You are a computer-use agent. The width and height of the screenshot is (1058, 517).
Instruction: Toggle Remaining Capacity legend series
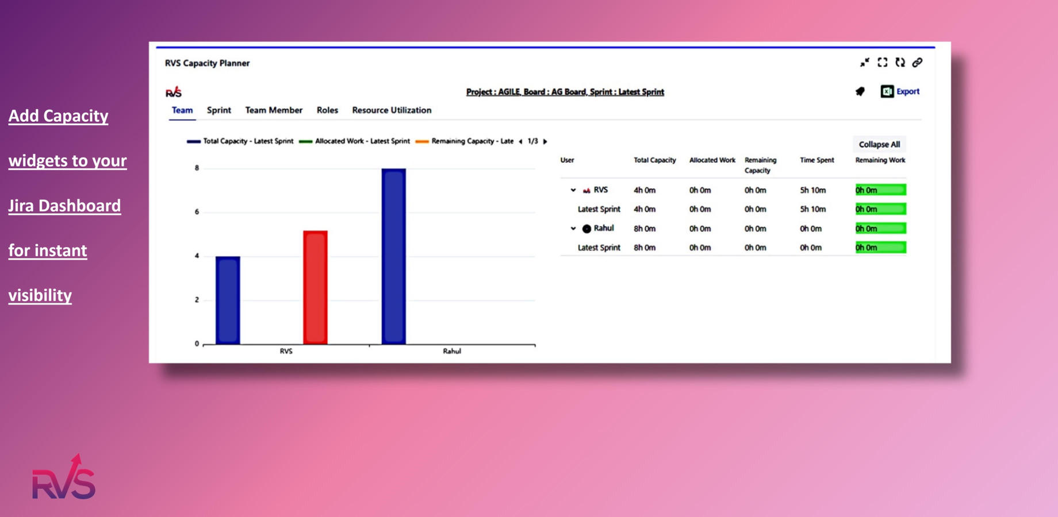pos(465,141)
